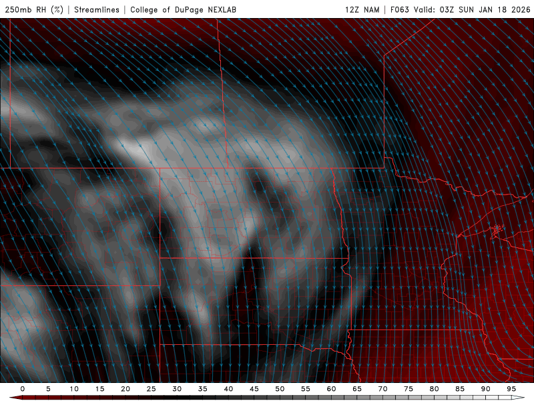Click the "F063" forecast hour text
The height and width of the screenshot is (401, 534).
click(399, 9)
